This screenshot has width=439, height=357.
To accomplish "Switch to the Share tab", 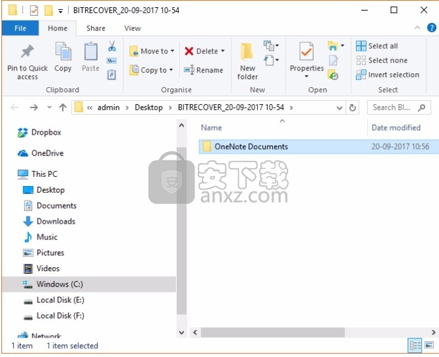I will pos(96,28).
